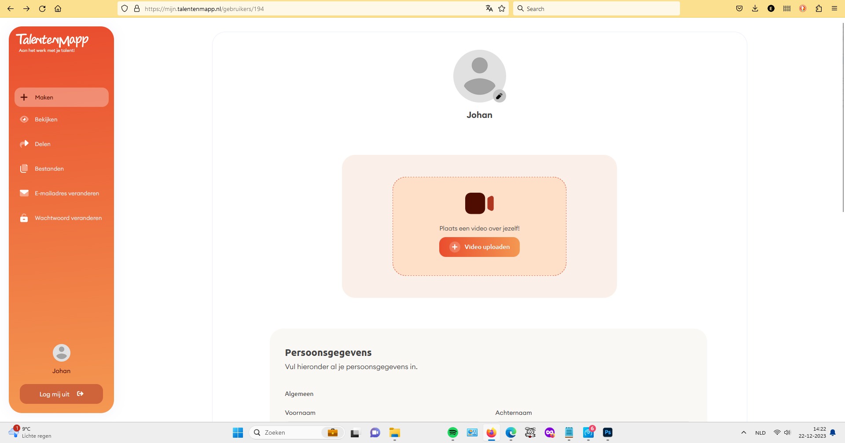Click the shield tracking protection icon
This screenshot has width=845, height=443.
[x=125, y=8]
